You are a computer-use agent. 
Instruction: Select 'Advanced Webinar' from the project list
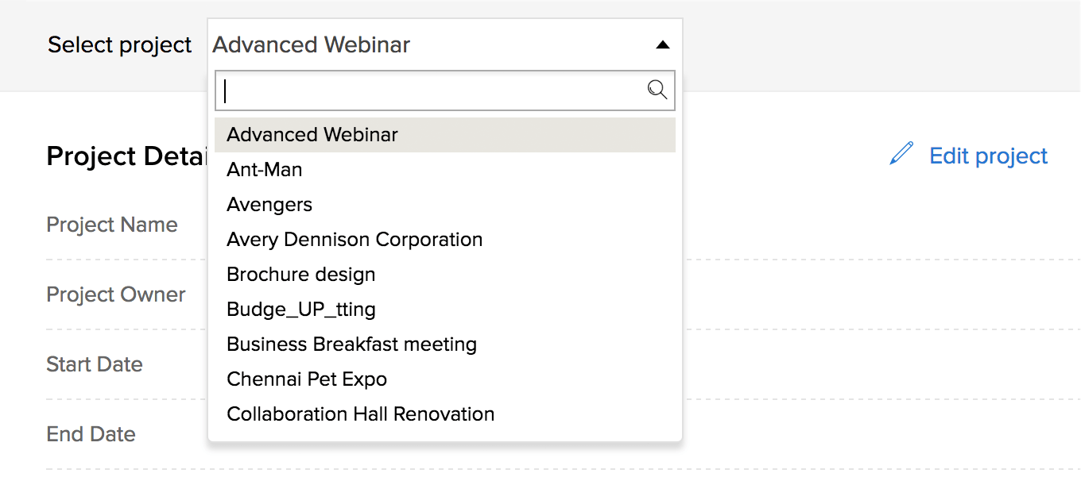[312, 135]
